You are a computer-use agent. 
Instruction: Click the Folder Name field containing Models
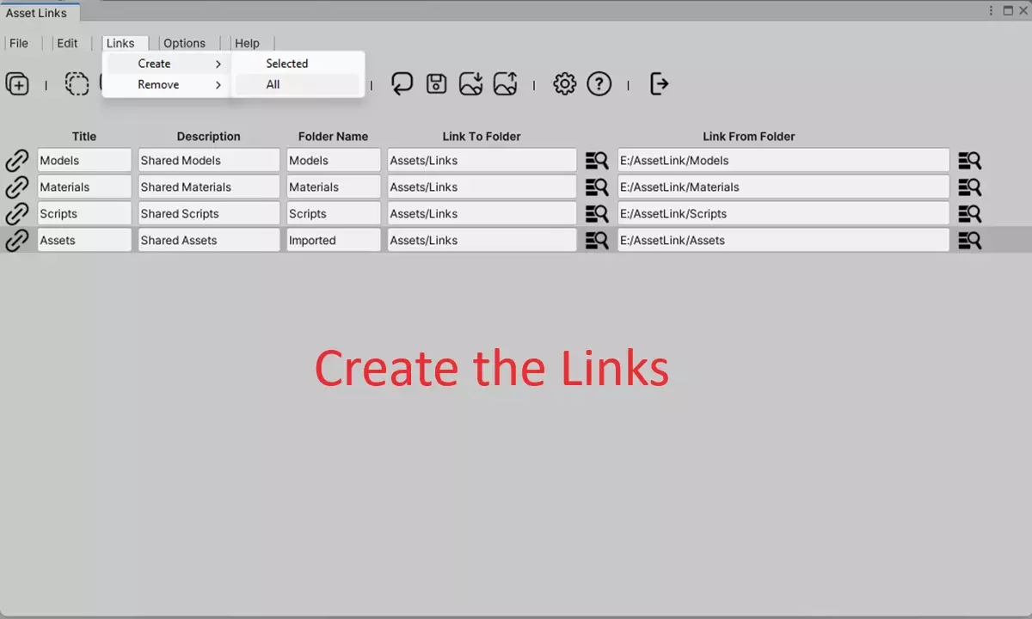(334, 161)
